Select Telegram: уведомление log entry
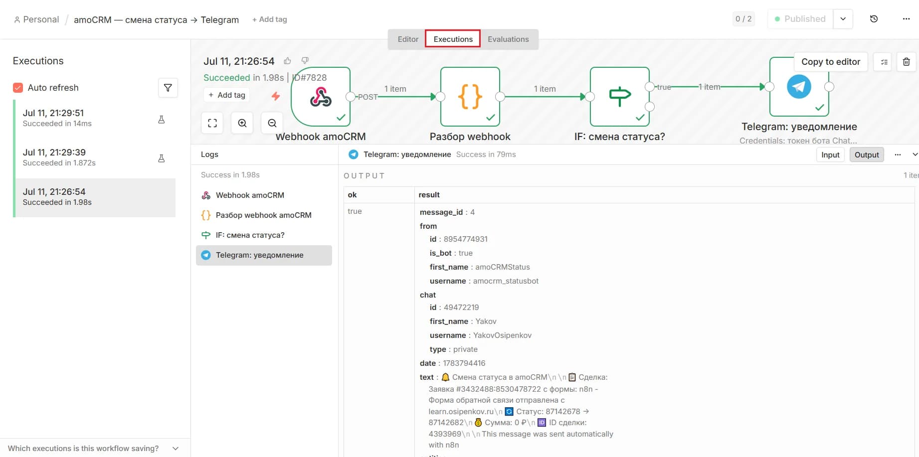 (264, 255)
